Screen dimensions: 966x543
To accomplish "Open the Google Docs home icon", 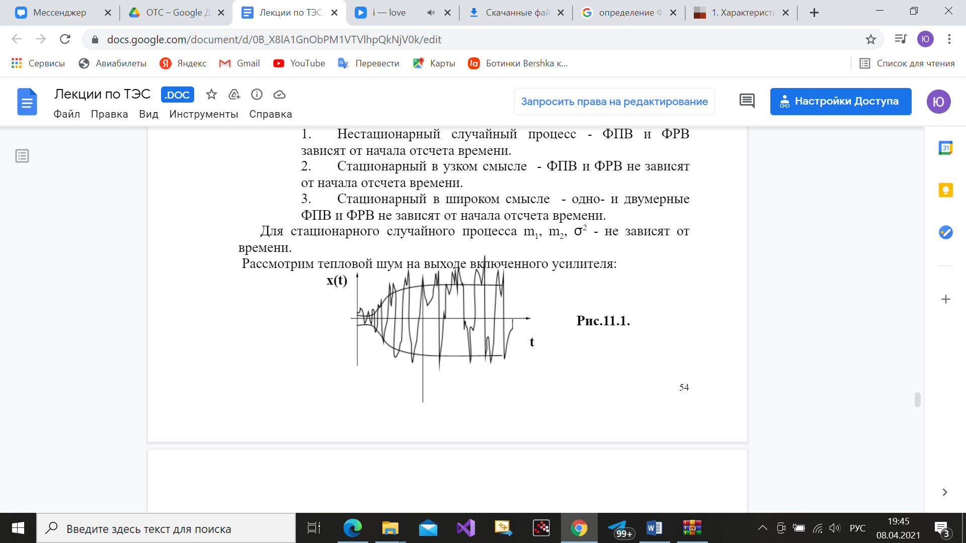I will 27,102.
